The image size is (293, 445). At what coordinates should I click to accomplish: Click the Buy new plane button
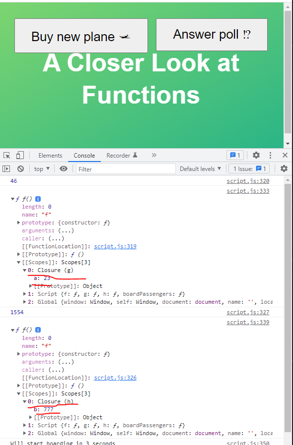point(81,36)
